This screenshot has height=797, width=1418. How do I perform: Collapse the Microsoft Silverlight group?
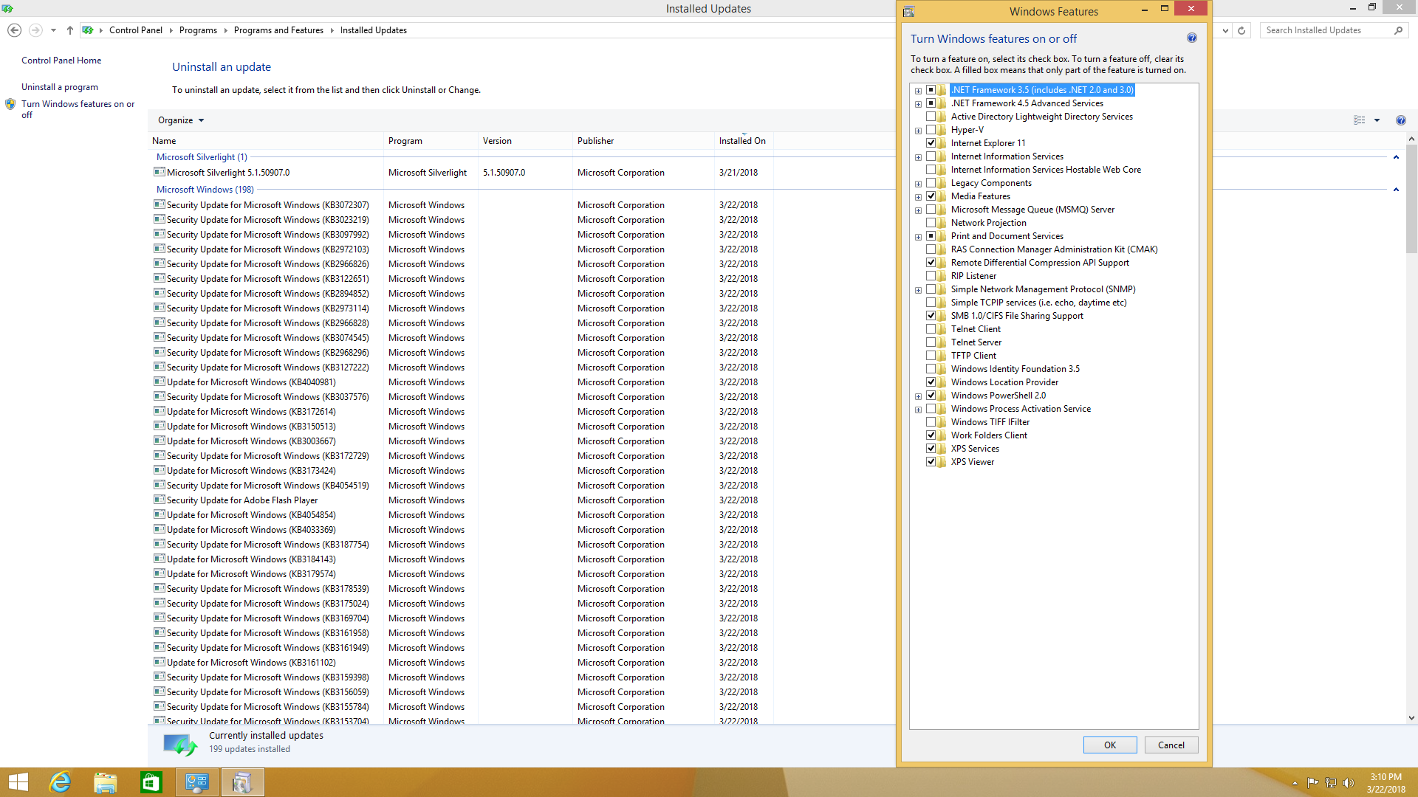pos(1396,157)
